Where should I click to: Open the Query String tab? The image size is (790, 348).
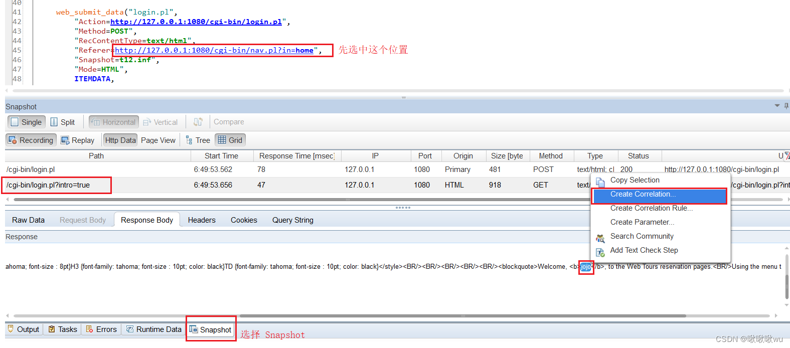point(293,220)
